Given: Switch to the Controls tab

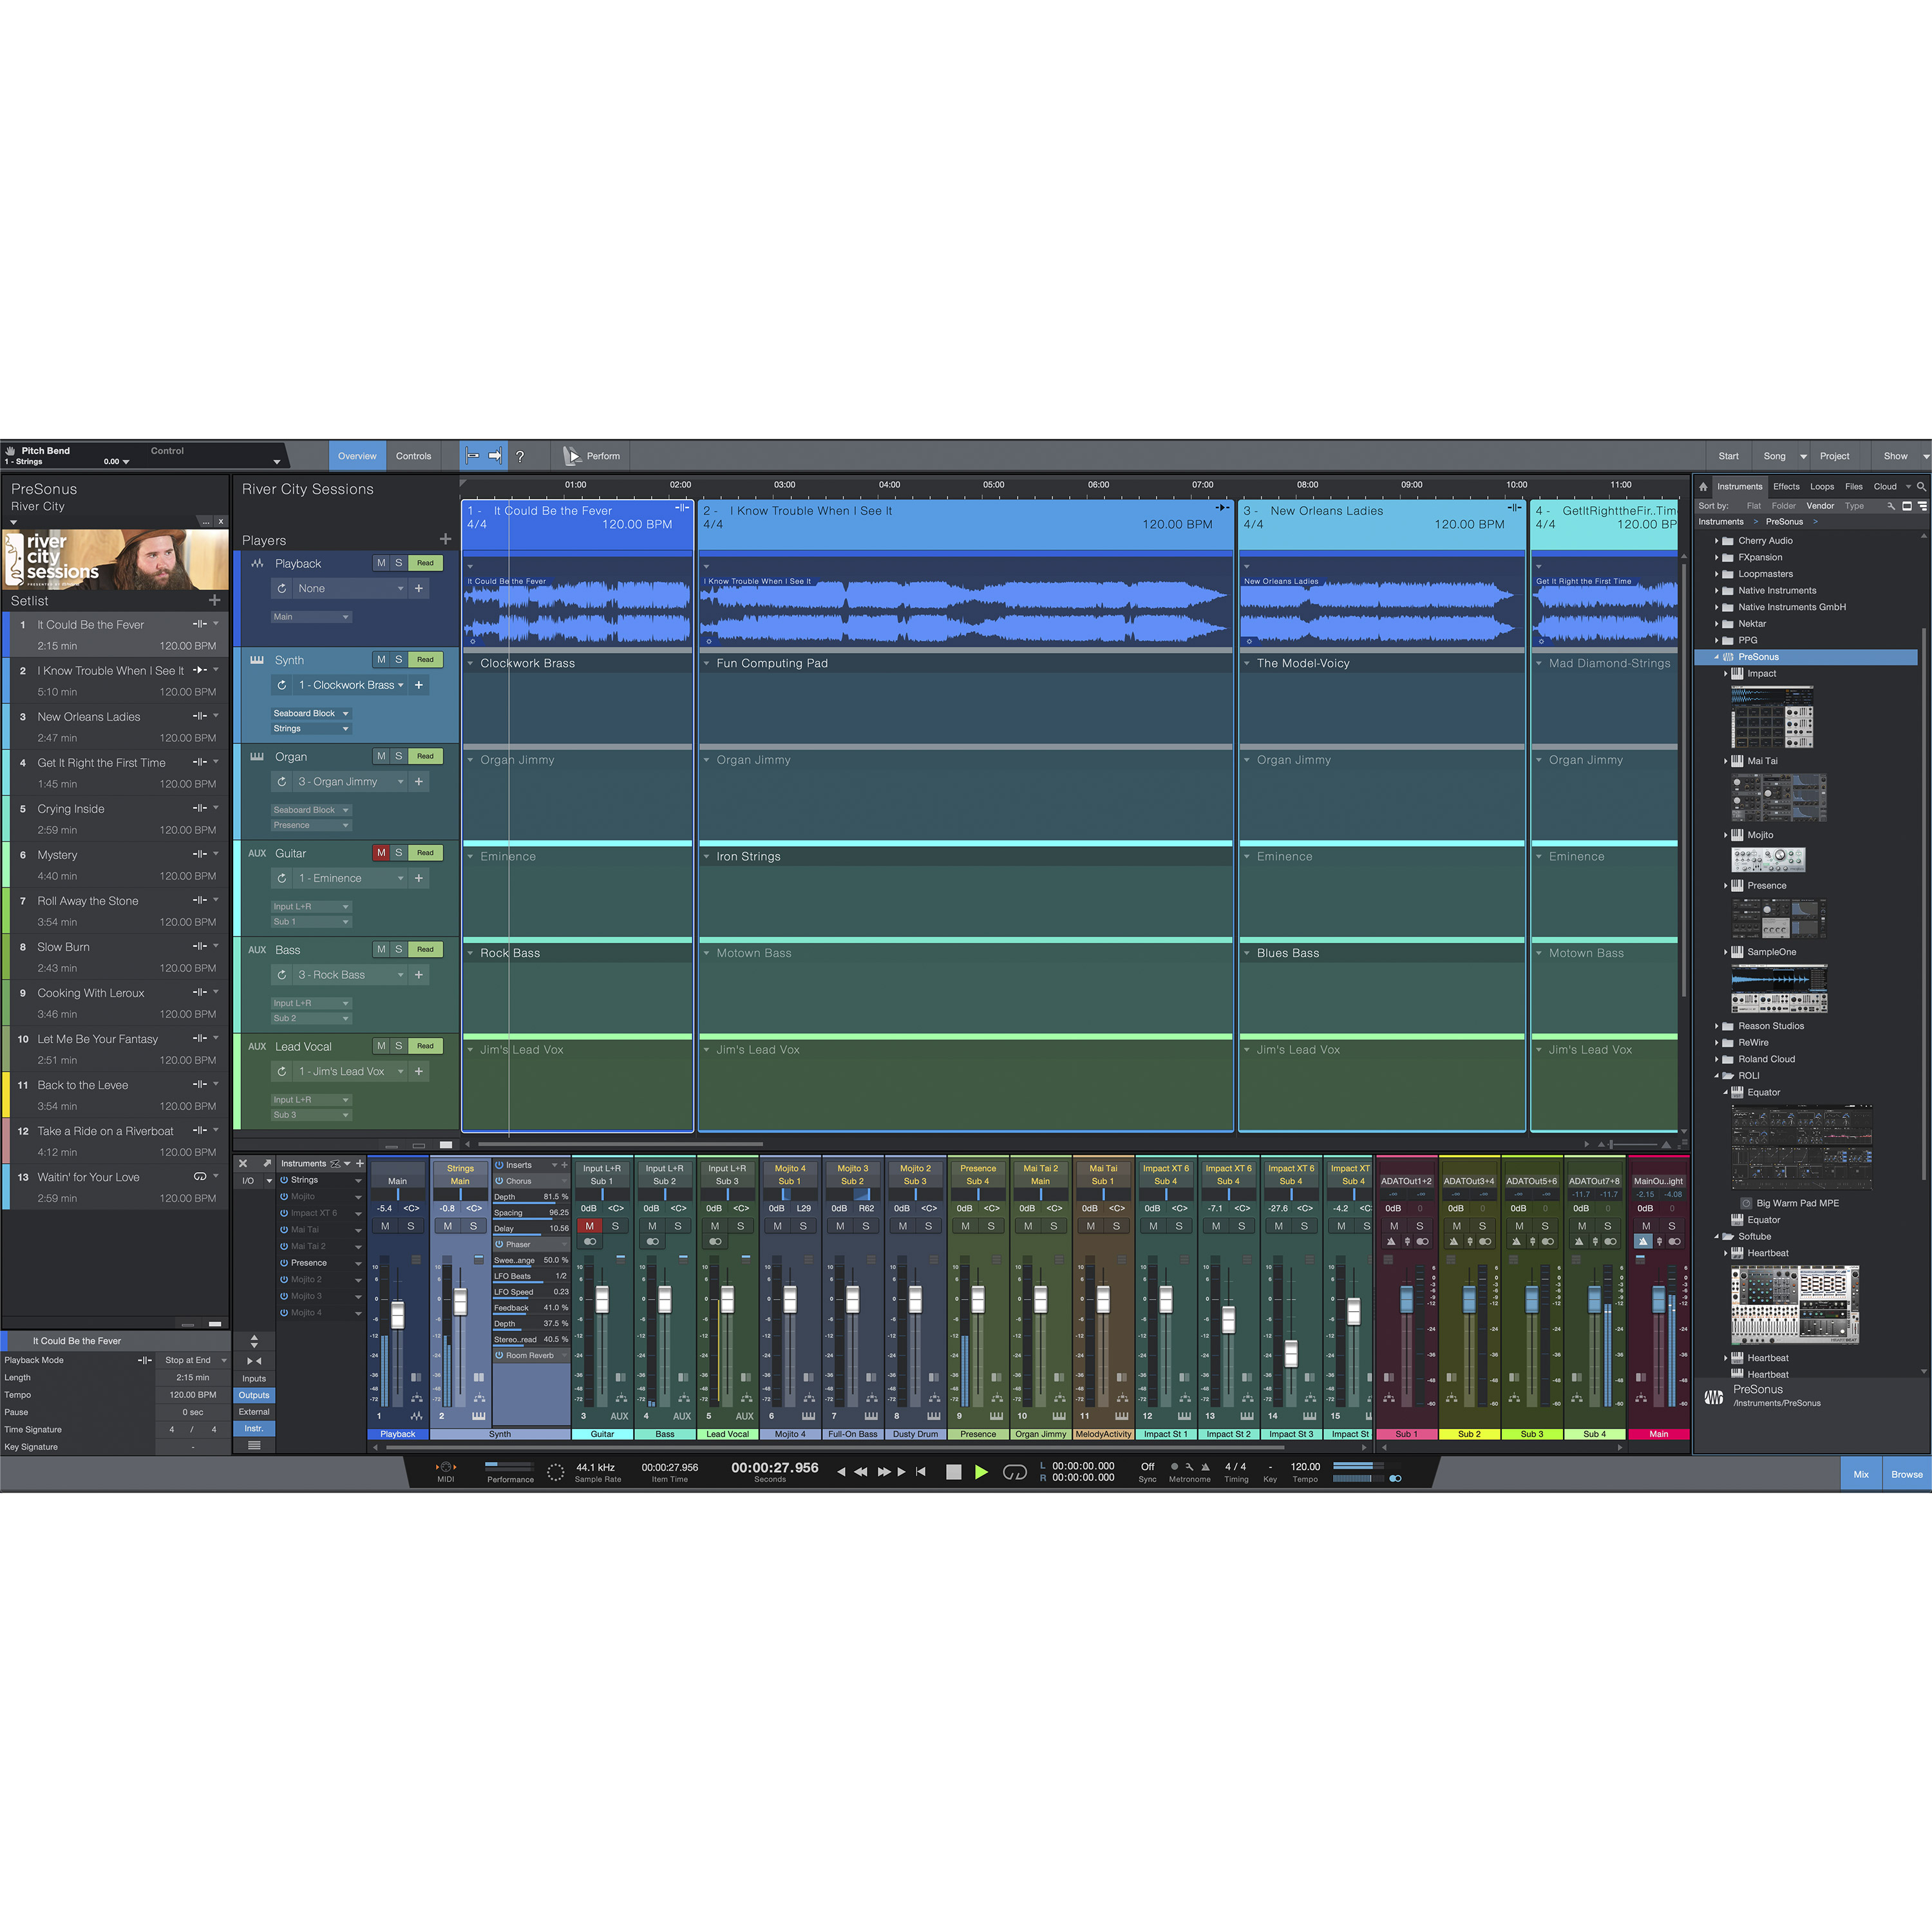Looking at the screenshot, I should 413,456.
